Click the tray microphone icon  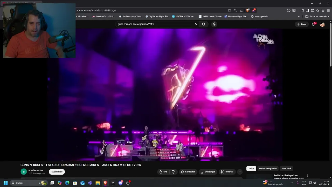pos(298,183)
